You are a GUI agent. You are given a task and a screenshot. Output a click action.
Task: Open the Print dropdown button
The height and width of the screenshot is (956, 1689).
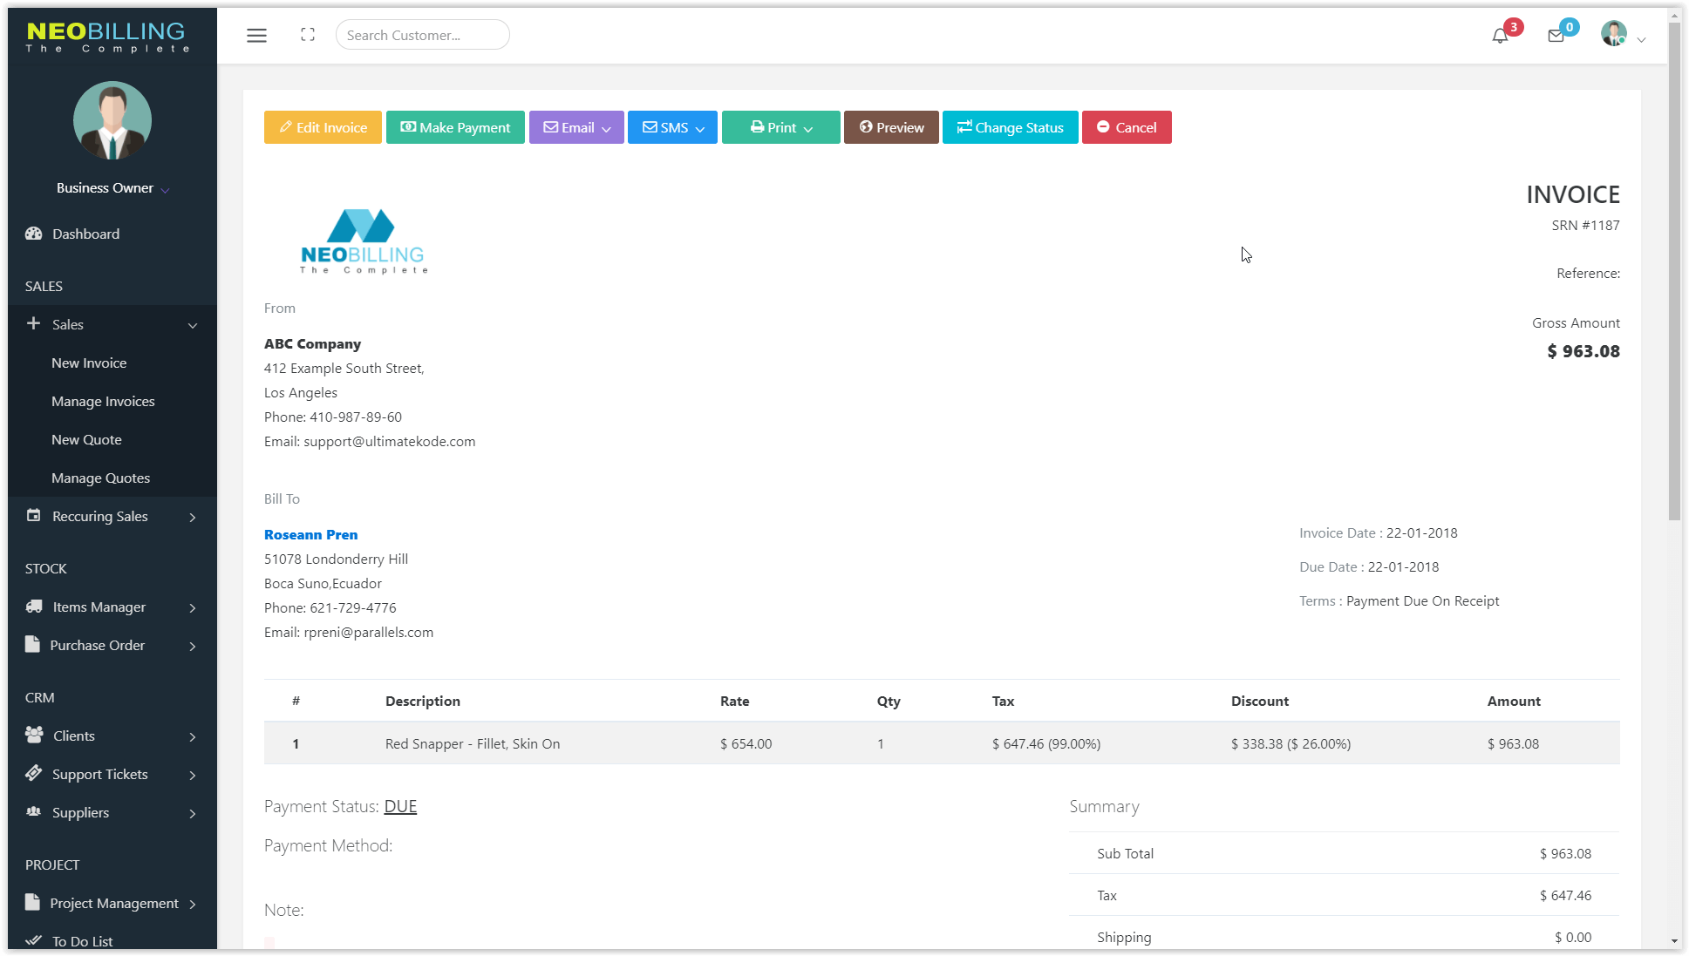780,127
